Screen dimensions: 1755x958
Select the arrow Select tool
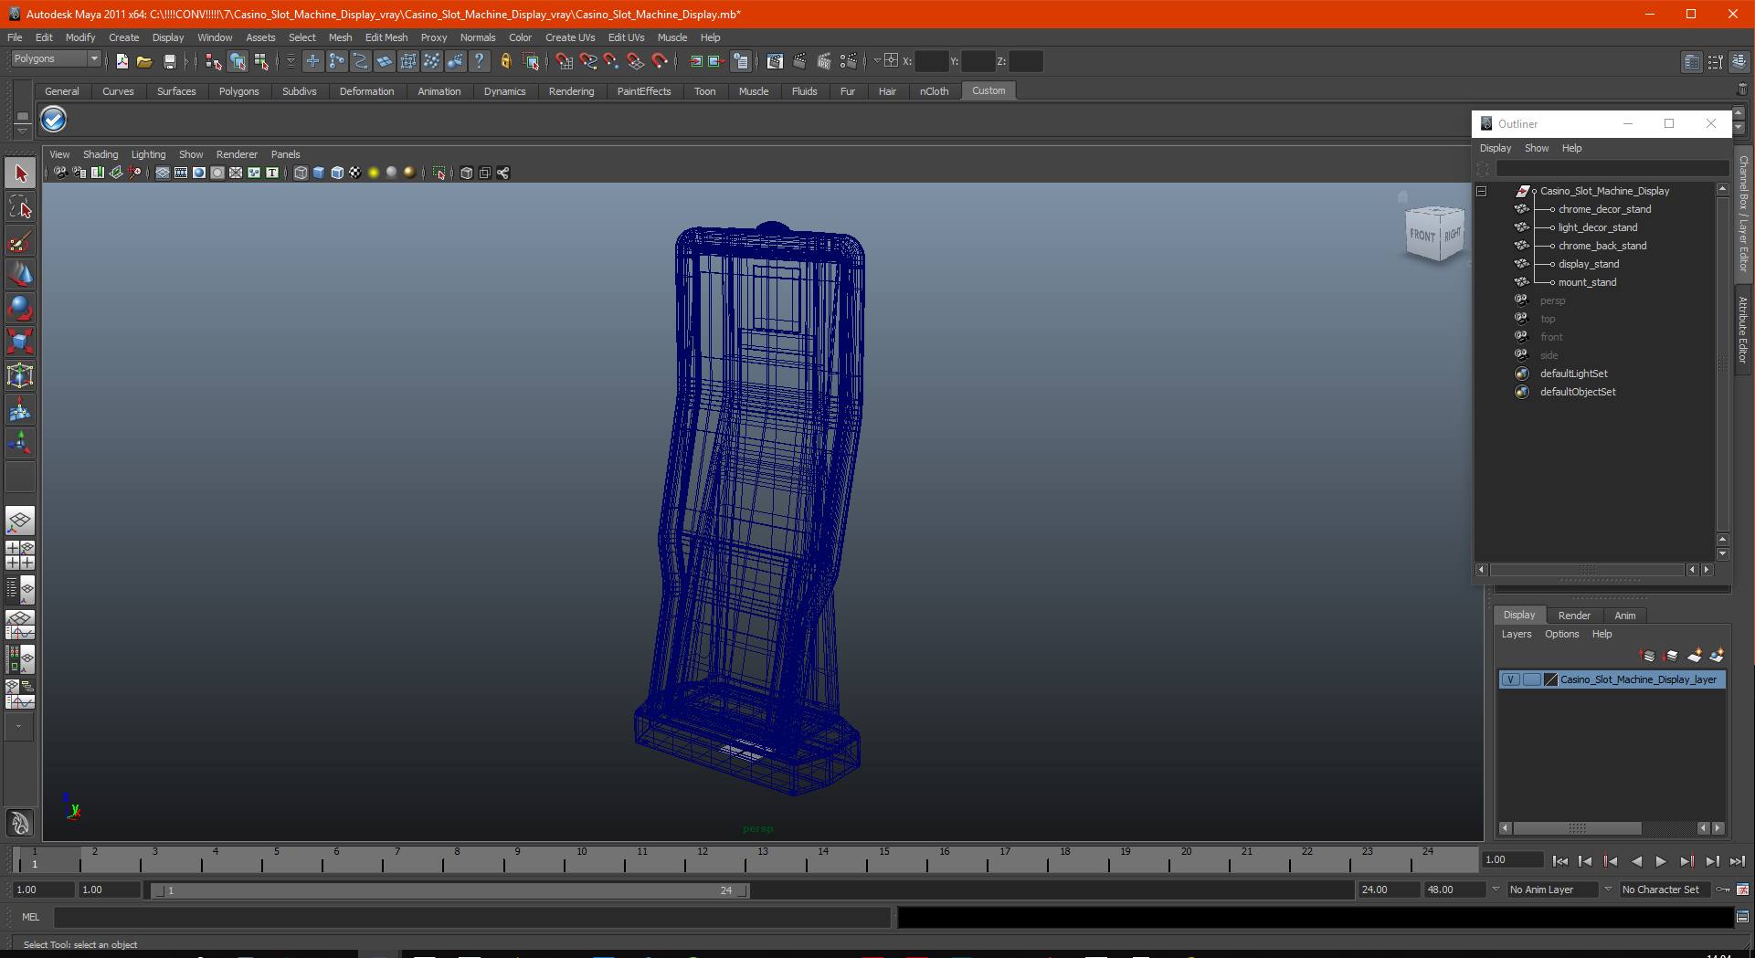click(x=20, y=174)
